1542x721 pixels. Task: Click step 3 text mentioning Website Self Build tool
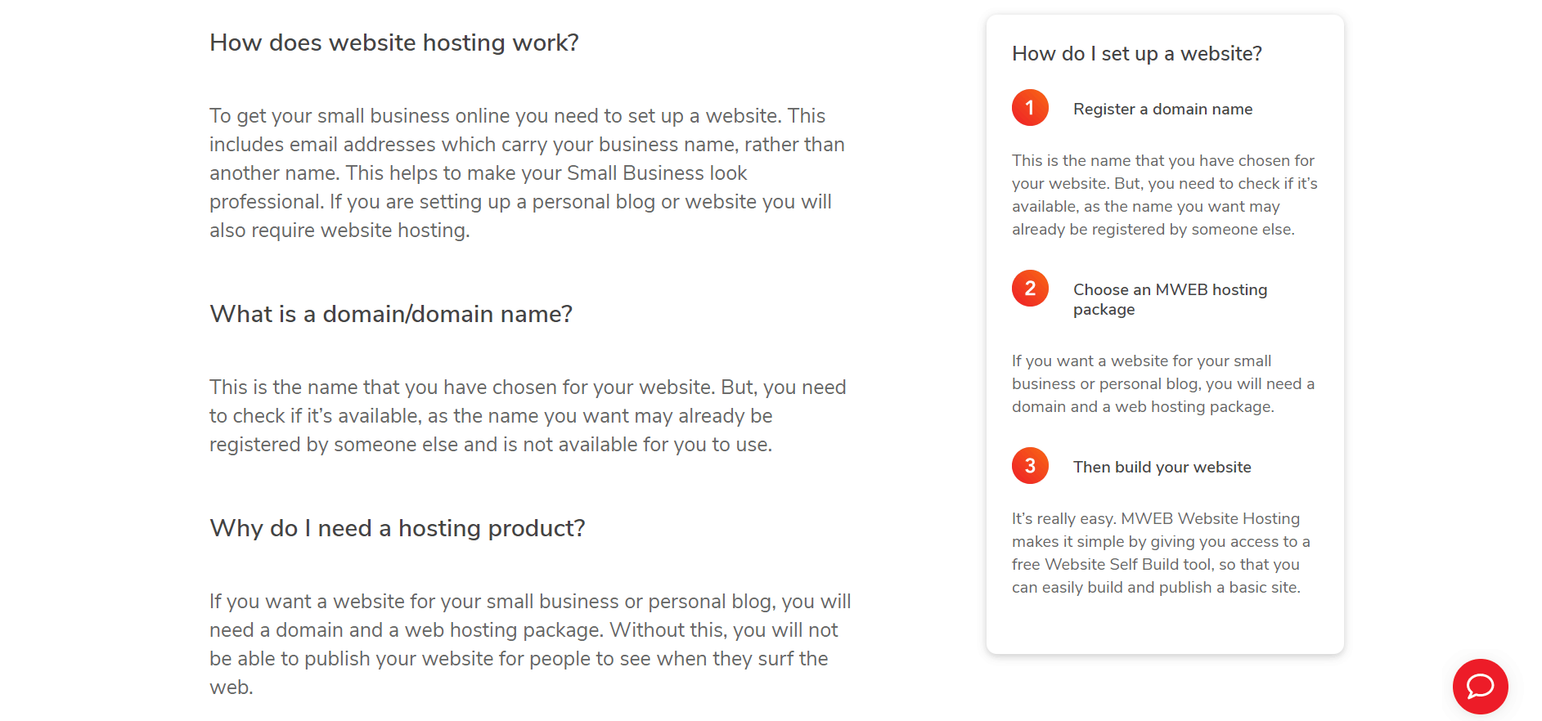(1161, 553)
